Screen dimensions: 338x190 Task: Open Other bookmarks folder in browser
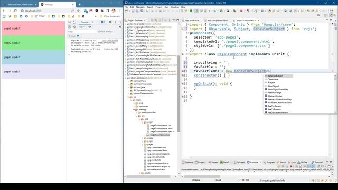110,16
